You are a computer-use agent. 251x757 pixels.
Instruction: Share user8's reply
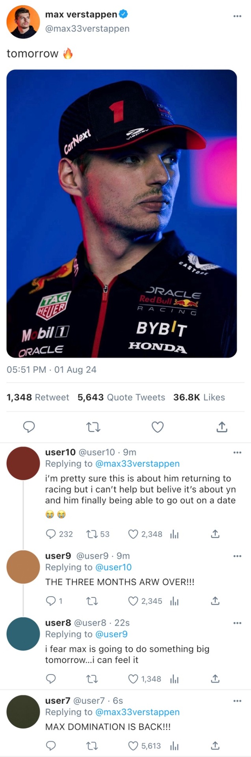[x=215, y=679]
